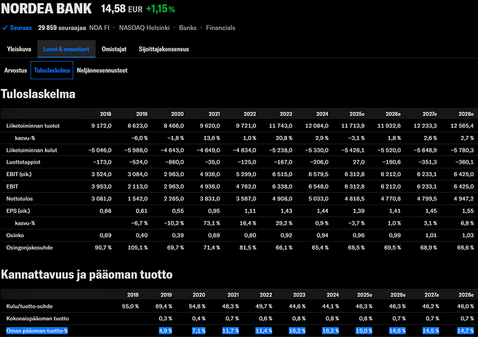The height and width of the screenshot is (337, 478).
Task: Click the −860,0 credit losses value
Action: (174, 162)
